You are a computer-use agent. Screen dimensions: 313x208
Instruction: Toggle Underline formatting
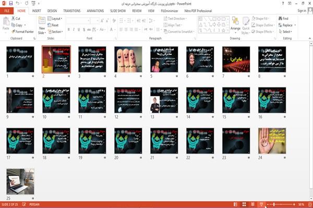pyautogui.click(x=79, y=30)
